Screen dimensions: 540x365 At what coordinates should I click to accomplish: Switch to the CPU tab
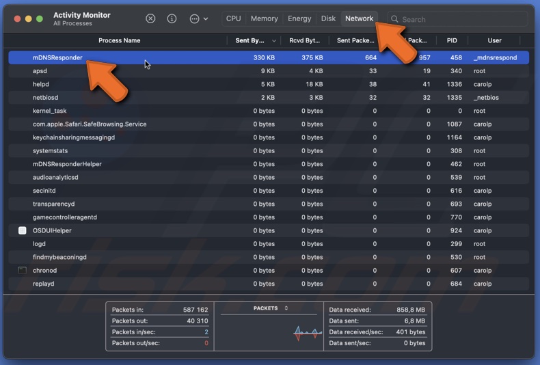click(234, 18)
